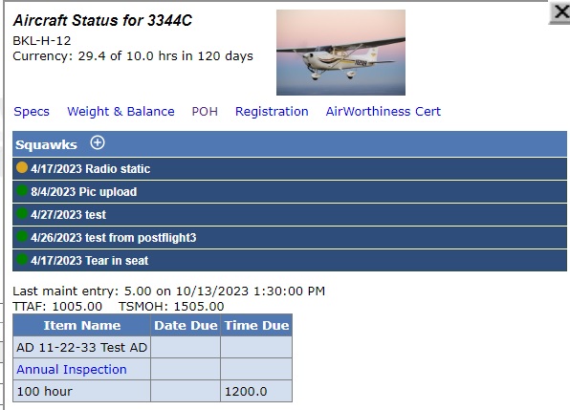Click the orange status dot for Radio static
Image resolution: width=570 pixels, height=410 pixels.
(x=22, y=167)
